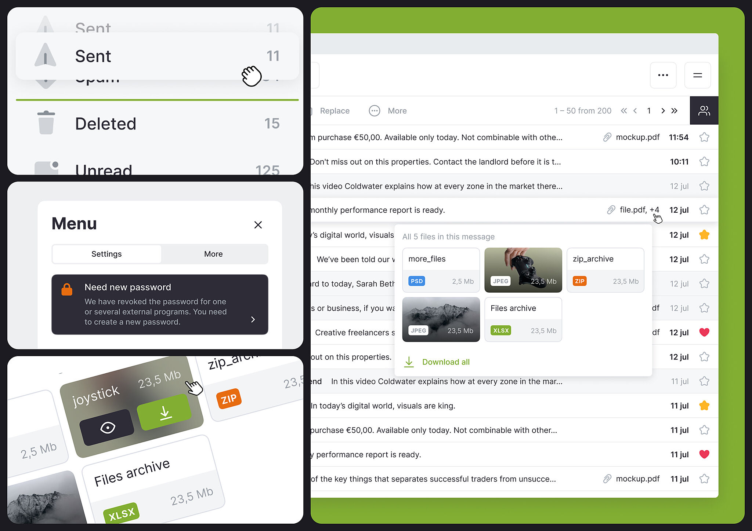The image size is (752, 531).
Task: Expand the file.pdf, +4 attachment list
Action: (x=639, y=210)
